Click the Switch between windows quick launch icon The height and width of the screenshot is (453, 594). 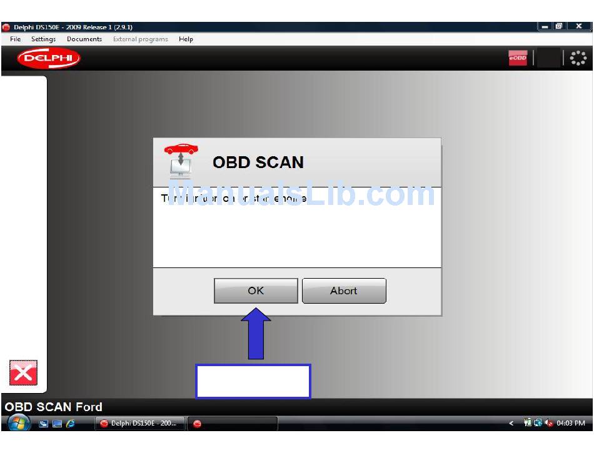44,424
